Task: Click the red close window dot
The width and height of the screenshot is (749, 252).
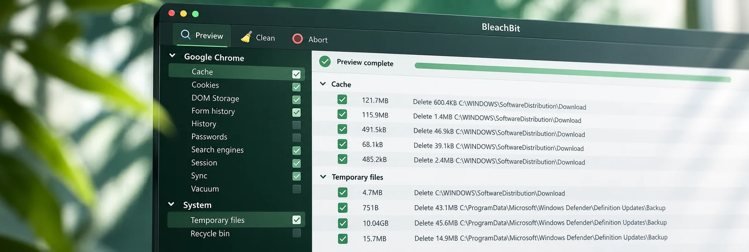Action: [x=171, y=13]
